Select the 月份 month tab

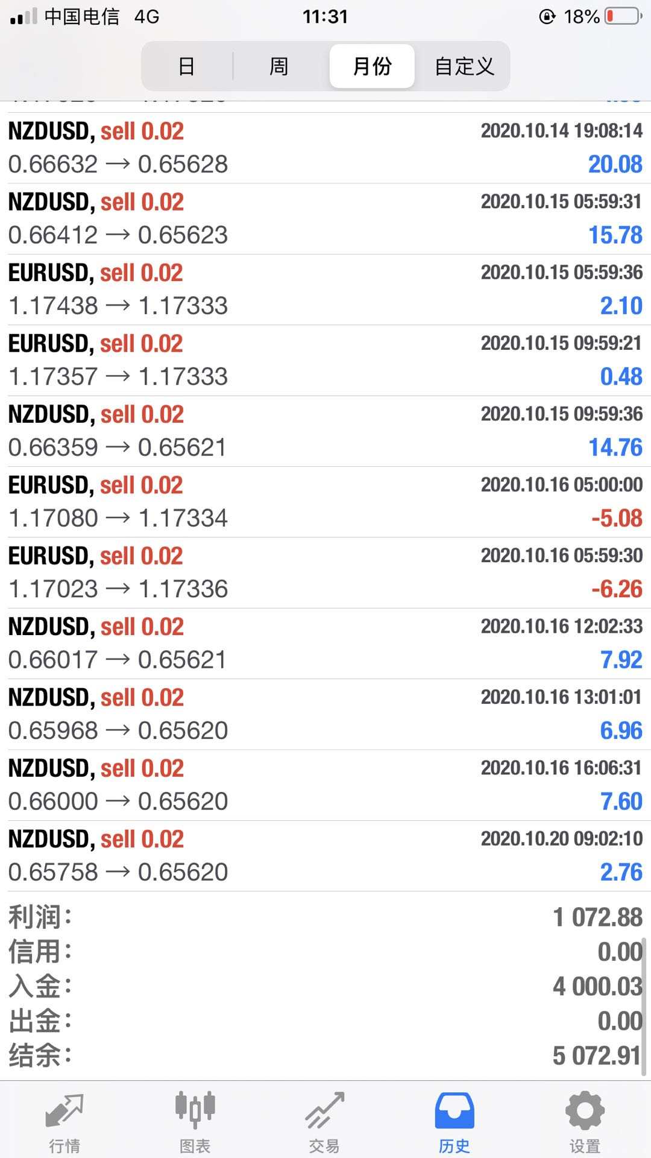[372, 66]
